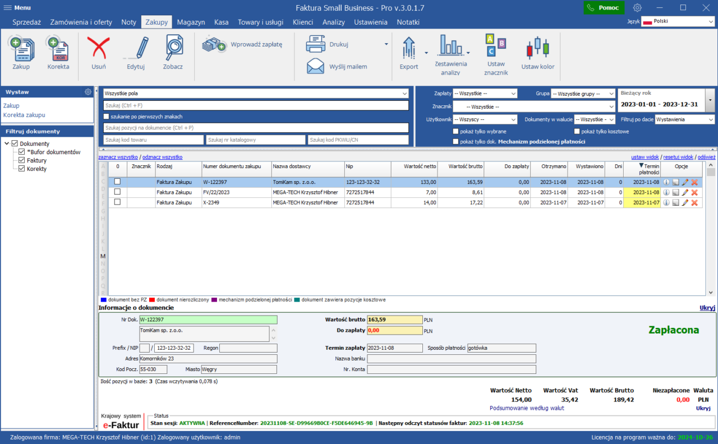Open the Filtruj po dacie dropdown
Viewport: 718px width, 444px height.
684,119
